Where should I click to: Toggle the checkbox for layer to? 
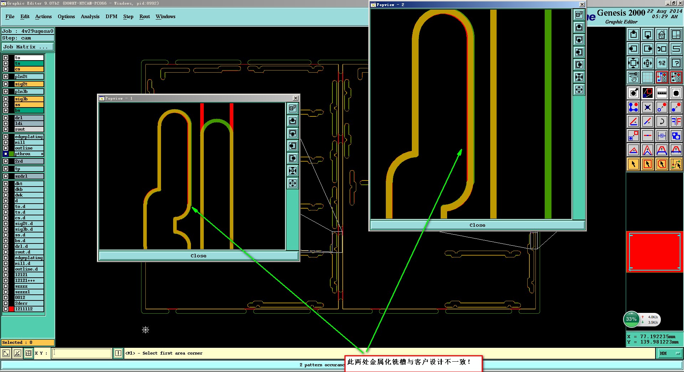point(6,58)
